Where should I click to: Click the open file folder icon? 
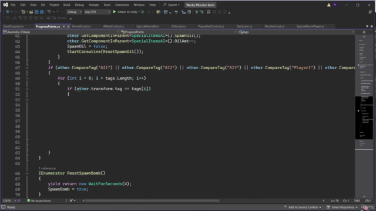pyautogui.click(x=31, y=12)
